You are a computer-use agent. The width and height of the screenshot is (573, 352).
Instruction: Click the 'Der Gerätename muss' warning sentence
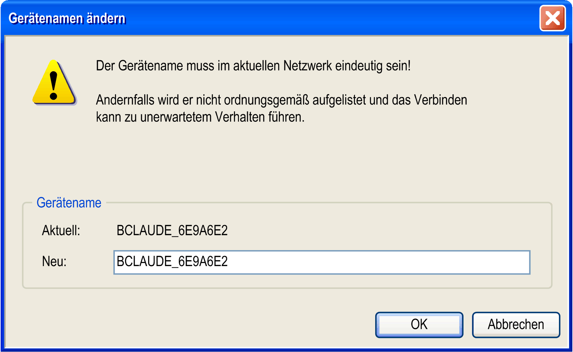[x=253, y=66]
